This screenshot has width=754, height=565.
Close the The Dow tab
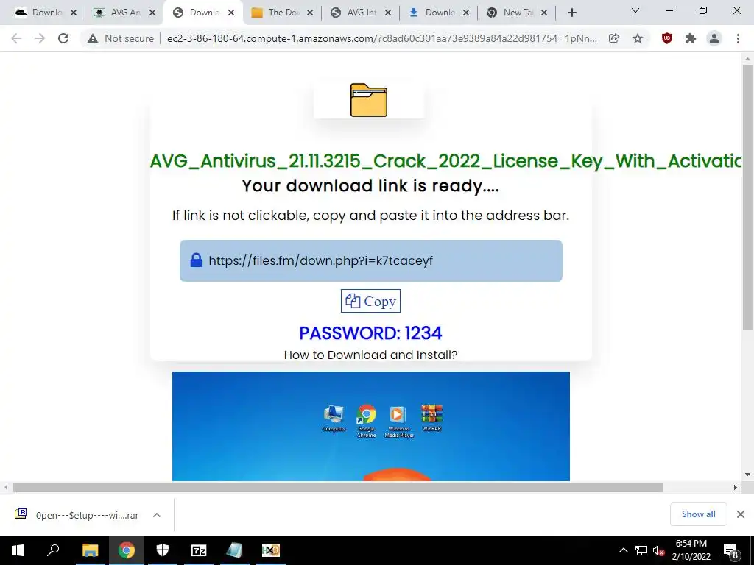tap(310, 13)
